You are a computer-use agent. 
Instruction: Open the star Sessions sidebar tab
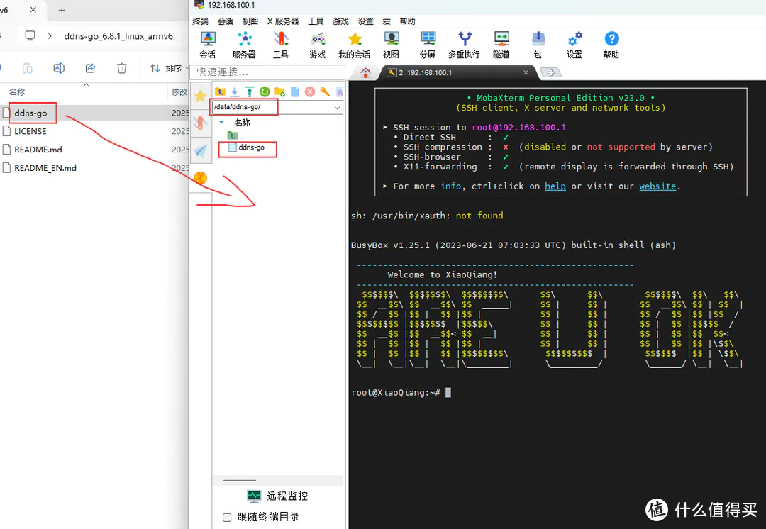[x=200, y=95]
